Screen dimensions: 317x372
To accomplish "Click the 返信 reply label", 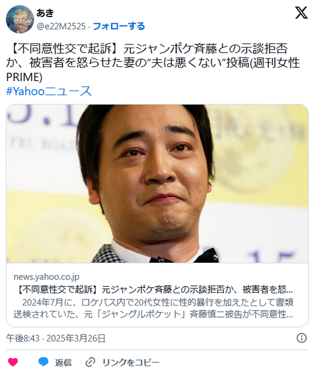I will pos(63,362).
